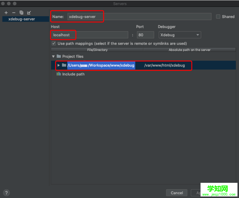Open help with the question mark icon
The image size is (239, 198).
point(6,193)
